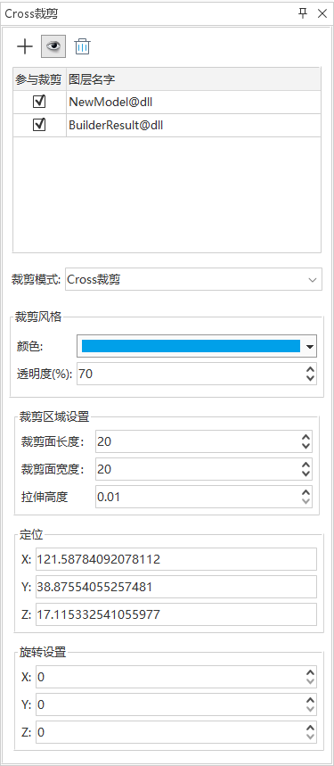Click the trash bin delete icon

point(83,47)
